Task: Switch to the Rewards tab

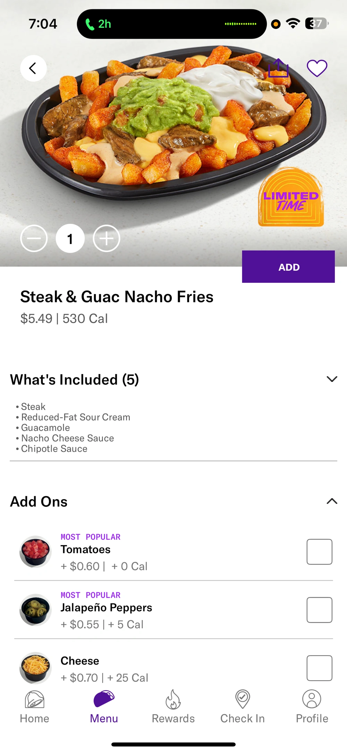Action: [173, 706]
